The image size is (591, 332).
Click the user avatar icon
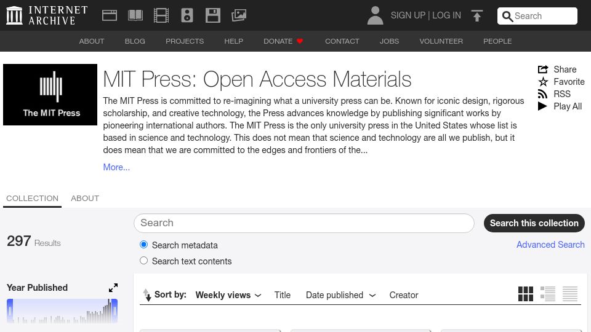[x=375, y=15]
